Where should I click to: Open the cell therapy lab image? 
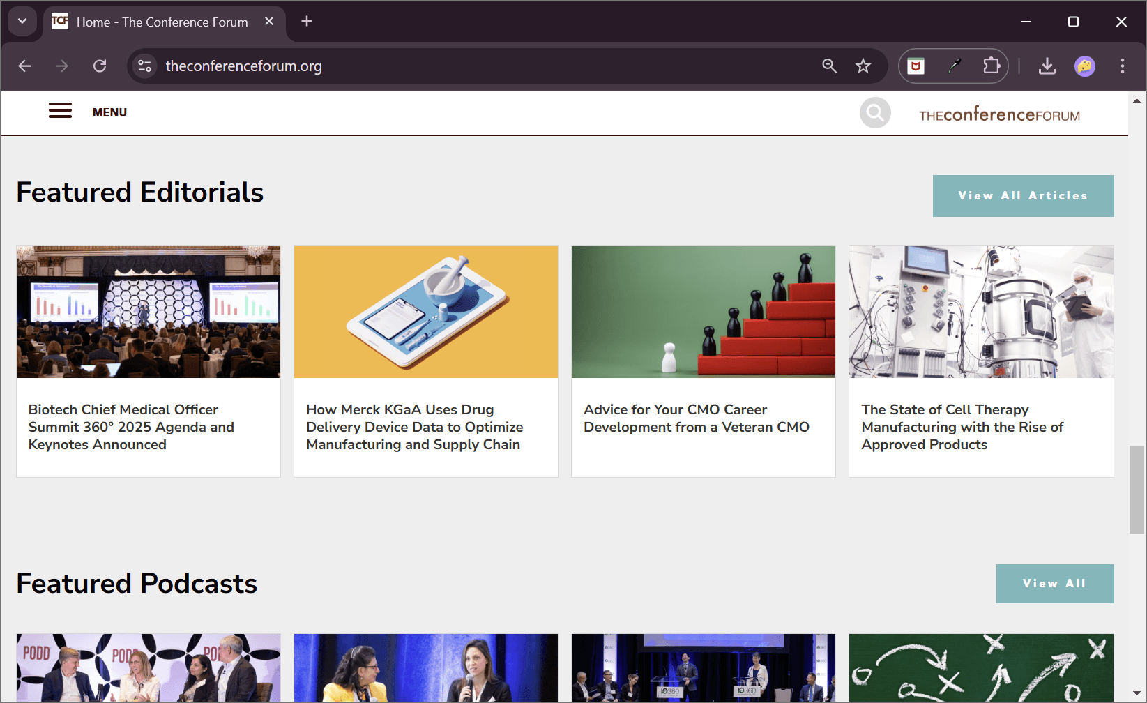[x=981, y=312]
